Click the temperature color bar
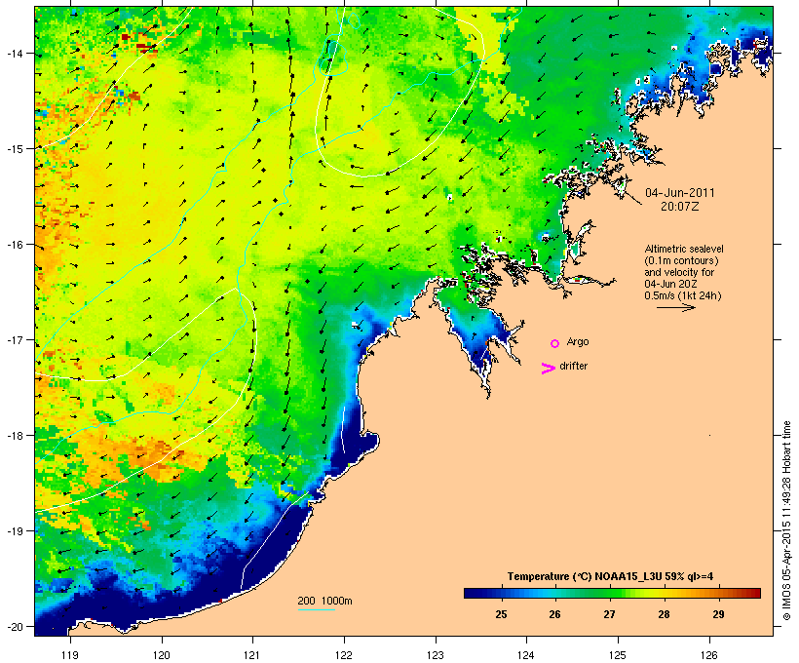This screenshot has height=663, width=799. coord(612,593)
